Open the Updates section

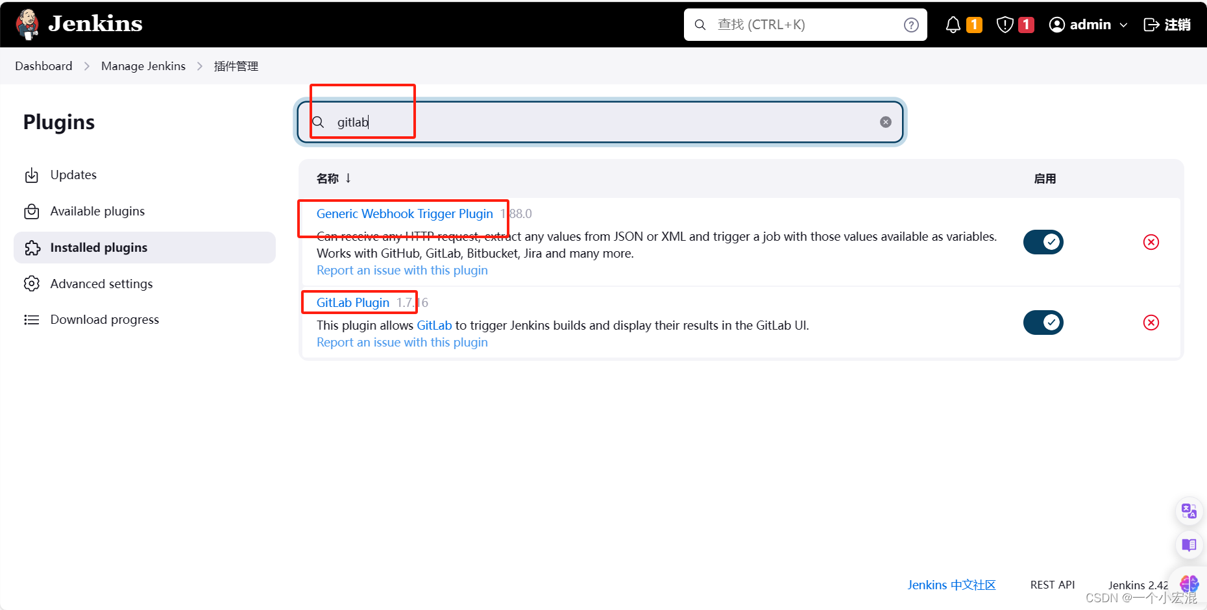pos(73,175)
